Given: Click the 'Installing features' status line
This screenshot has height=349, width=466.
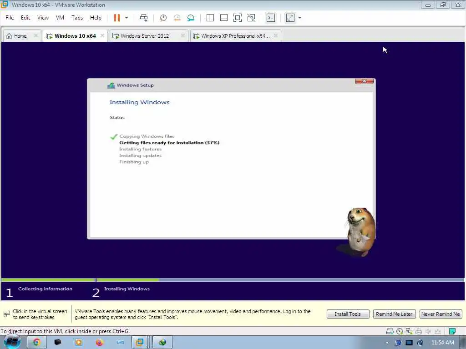Looking at the screenshot, I should pos(141,149).
